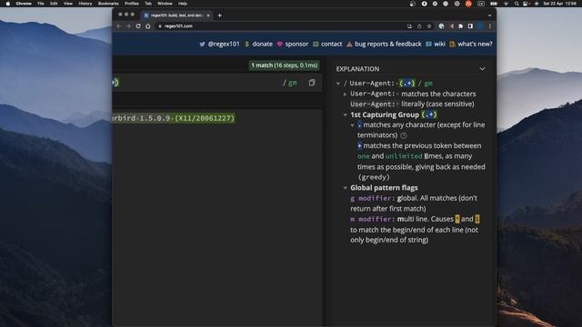Collapse the top-level regex explanation tree
This screenshot has width=582, height=327.
[x=338, y=84]
